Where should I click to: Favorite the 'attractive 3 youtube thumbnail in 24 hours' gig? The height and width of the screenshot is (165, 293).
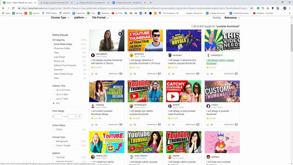135,74
